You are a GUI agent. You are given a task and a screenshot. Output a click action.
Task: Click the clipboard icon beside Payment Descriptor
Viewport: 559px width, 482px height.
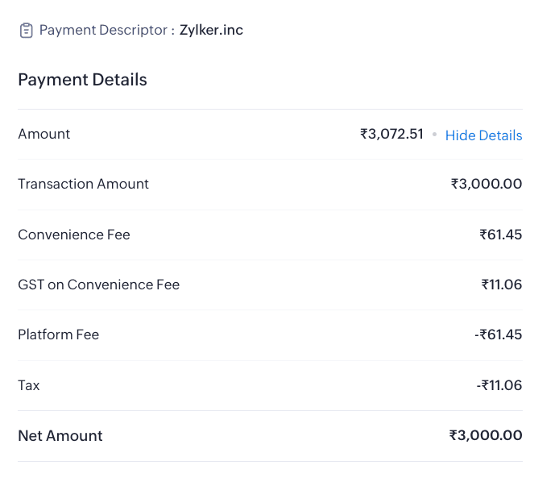point(27,31)
